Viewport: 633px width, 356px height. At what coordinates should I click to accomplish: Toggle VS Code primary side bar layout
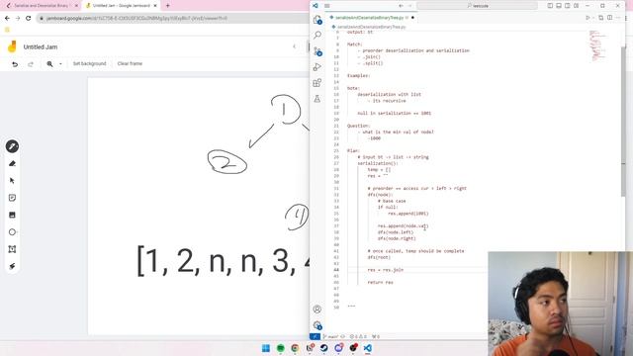coord(550,6)
